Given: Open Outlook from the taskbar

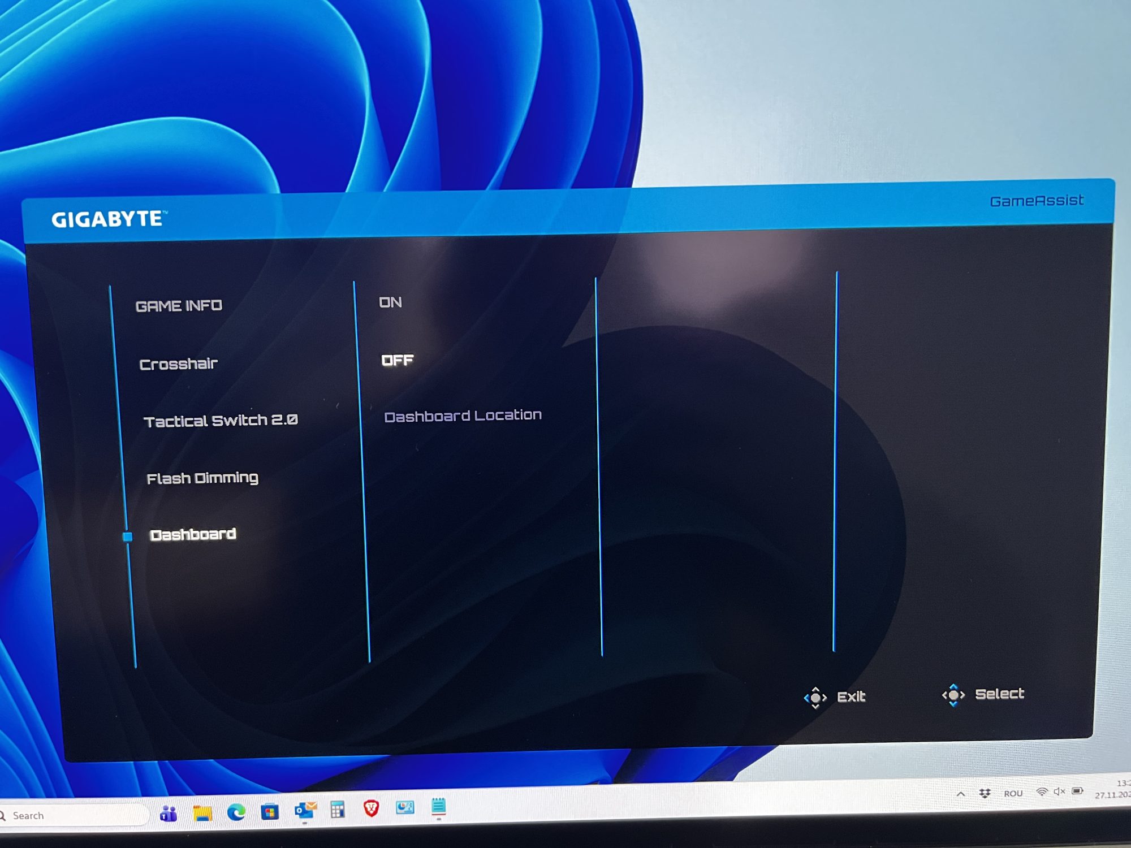Looking at the screenshot, I should [305, 811].
